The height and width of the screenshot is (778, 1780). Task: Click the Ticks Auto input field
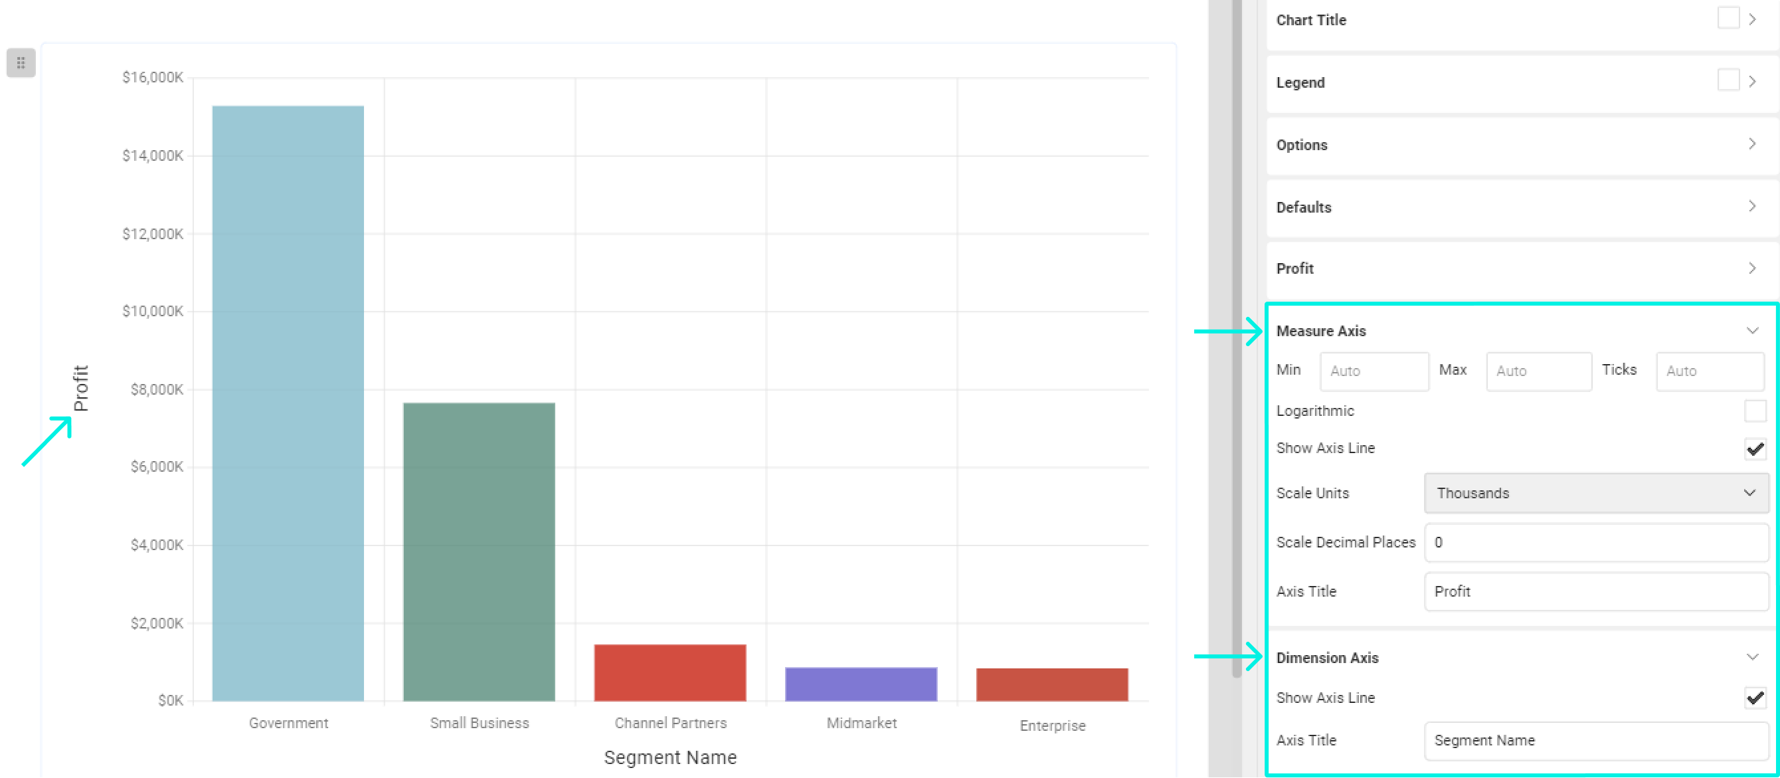[x=1710, y=371]
